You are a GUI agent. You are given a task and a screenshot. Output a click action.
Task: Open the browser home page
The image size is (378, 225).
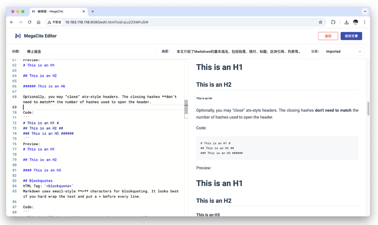tap(39, 22)
